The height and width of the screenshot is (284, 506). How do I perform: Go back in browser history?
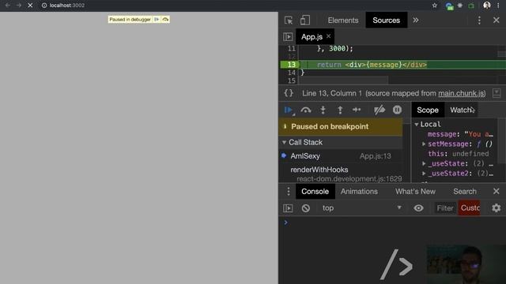8,6
